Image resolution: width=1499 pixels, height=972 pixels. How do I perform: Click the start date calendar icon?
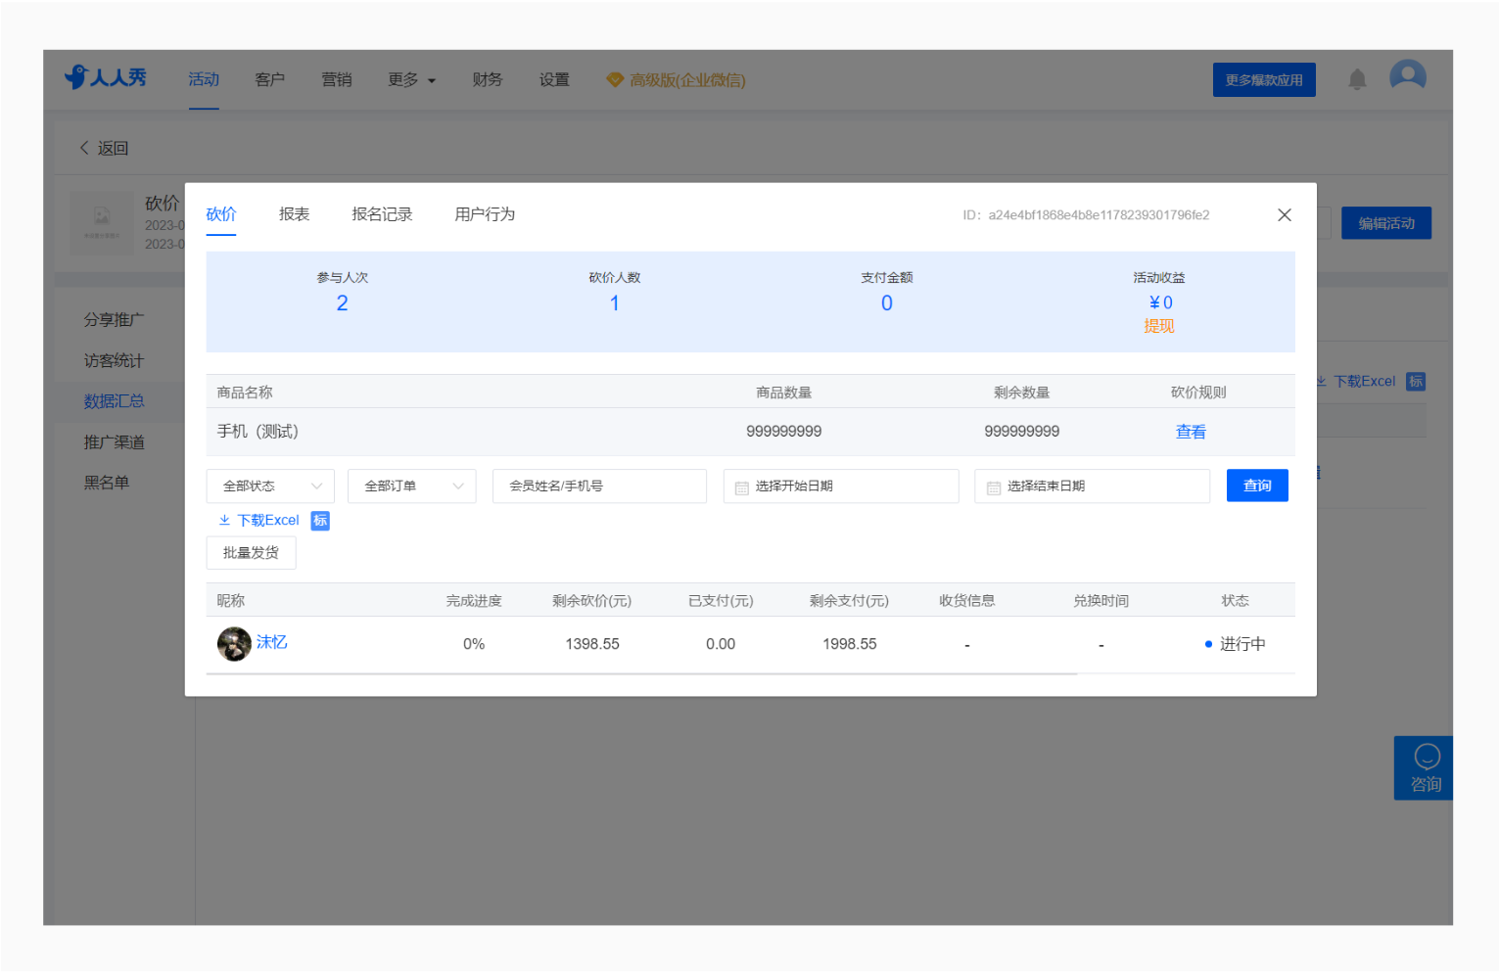[x=741, y=487]
